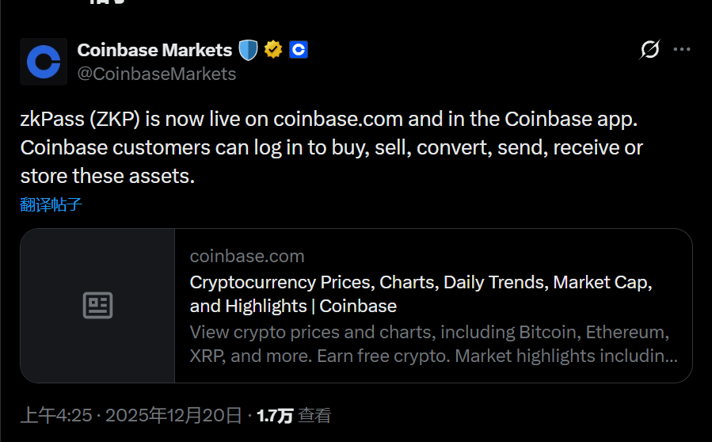Image resolution: width=712 pixels, height=442 pixels.
Task: Click the 2025年12月20日 post date
Action: click(x=173, y=415)
